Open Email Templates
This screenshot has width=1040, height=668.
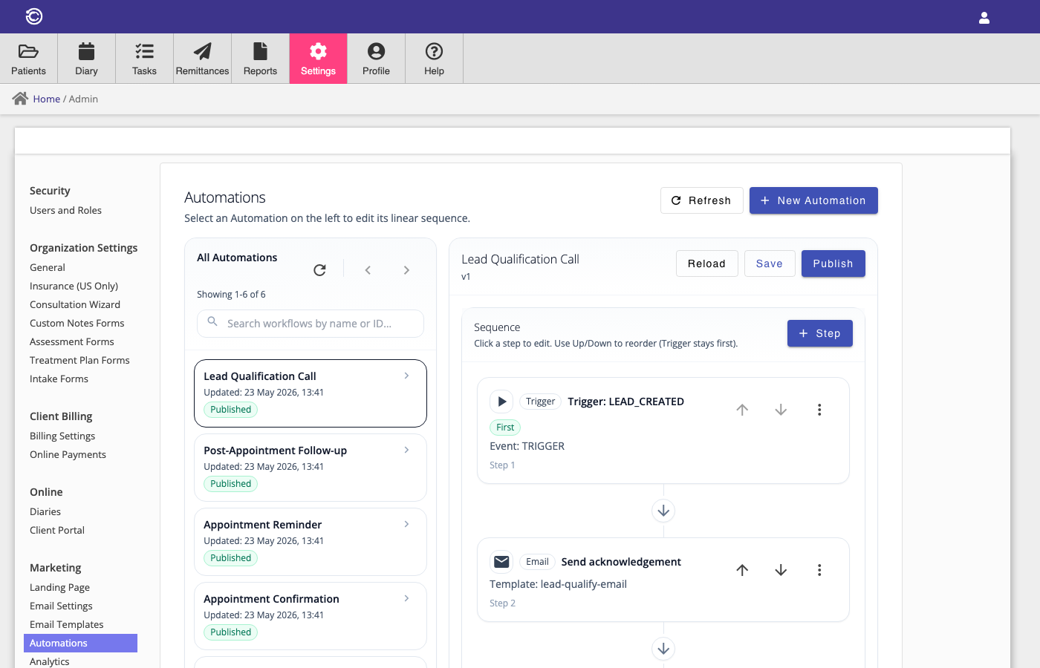67,624
